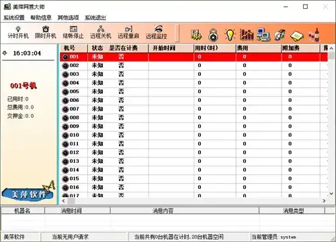Click the 机器名 message column header

(22, 210)
